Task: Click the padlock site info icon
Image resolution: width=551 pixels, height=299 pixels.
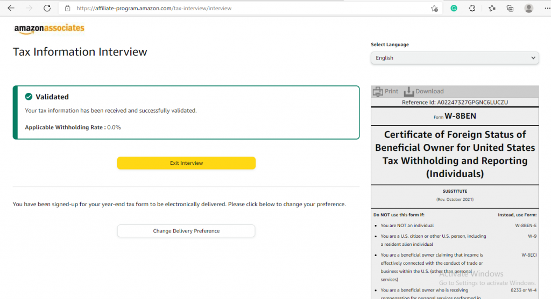Action: [67, 8]
